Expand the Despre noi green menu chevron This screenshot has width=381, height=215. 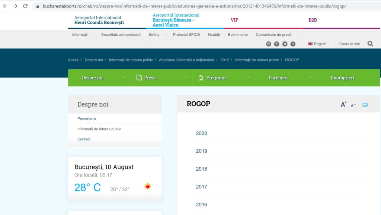click(x=124, y=78)
